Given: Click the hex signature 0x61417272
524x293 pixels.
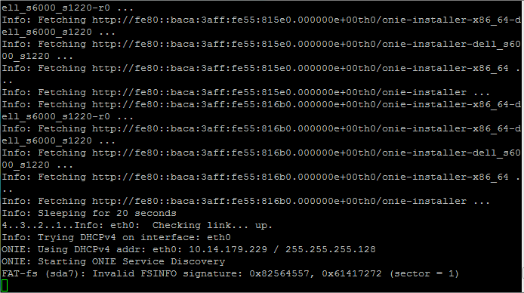Looking at the screenshot, I should [x=352, y=273].
